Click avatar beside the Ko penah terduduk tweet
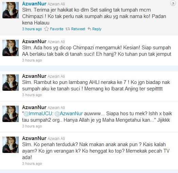The image size is (178, 173). pos(11,145)
